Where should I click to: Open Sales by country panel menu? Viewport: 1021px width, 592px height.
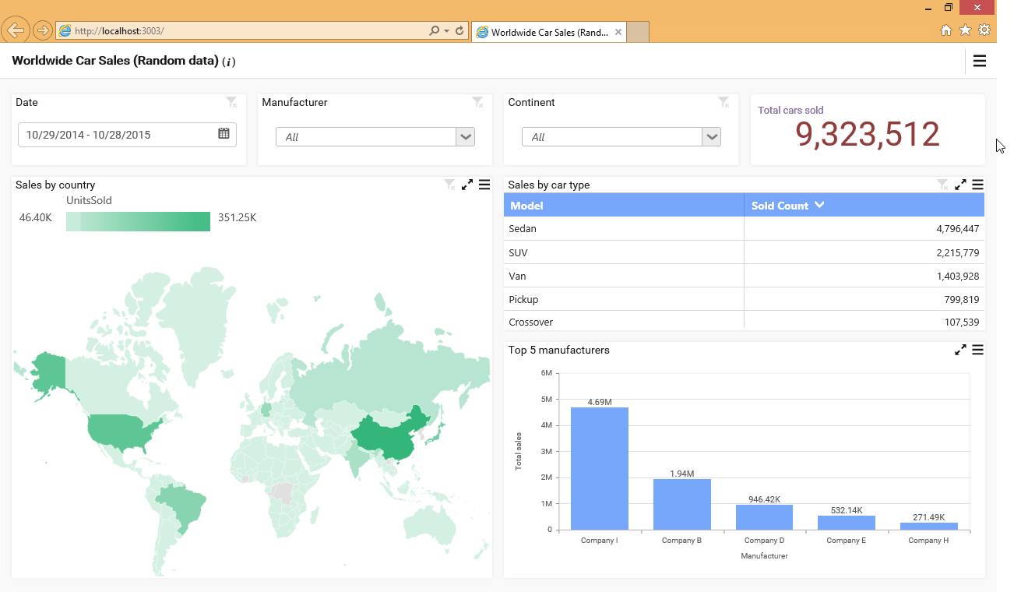(x=484, y=185)
